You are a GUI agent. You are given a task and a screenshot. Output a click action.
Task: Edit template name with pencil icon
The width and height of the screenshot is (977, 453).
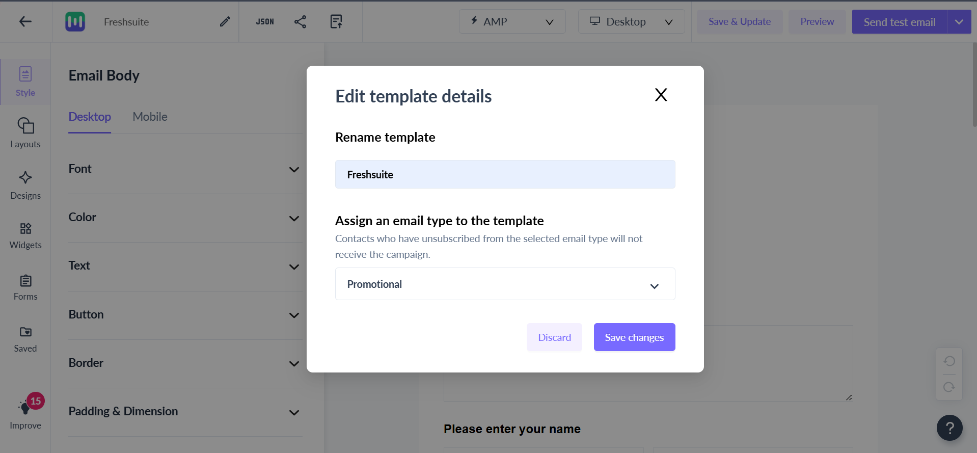click(x=225, y=21)
